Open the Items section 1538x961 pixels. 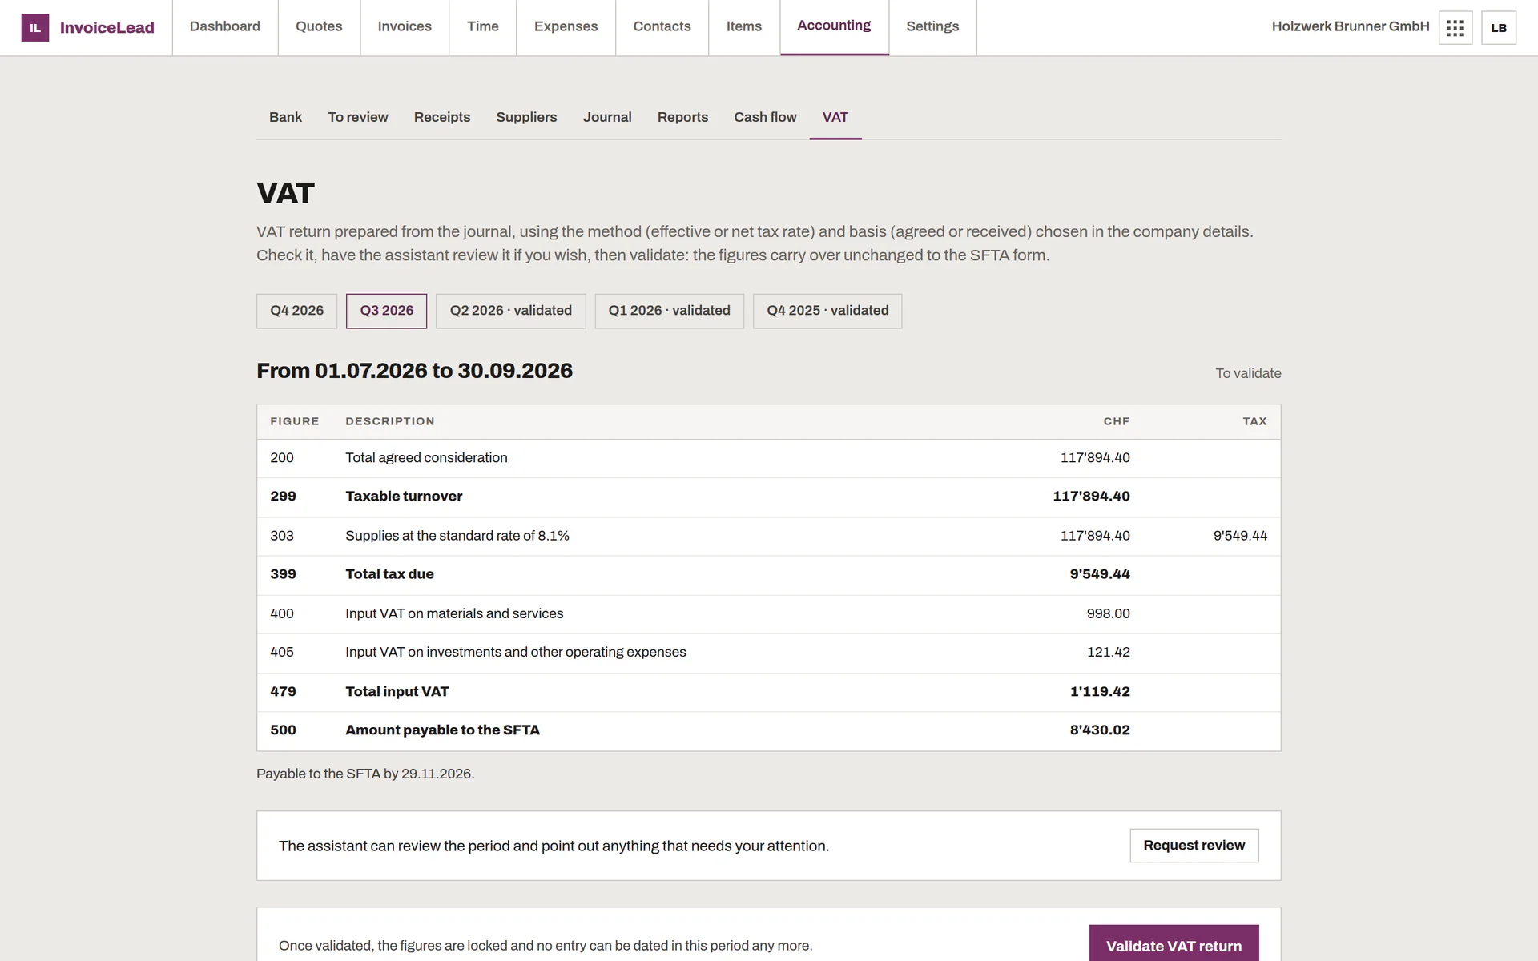(x=744, y=26)
